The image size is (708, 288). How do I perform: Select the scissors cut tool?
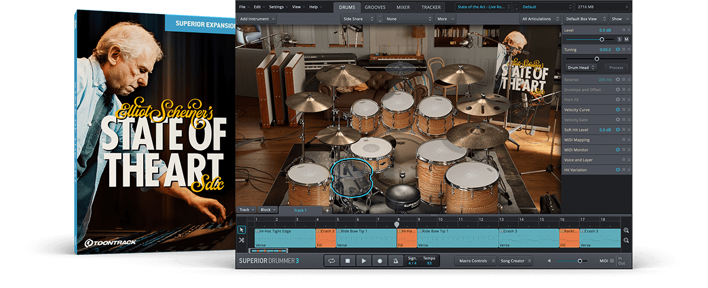pos(241,240)
